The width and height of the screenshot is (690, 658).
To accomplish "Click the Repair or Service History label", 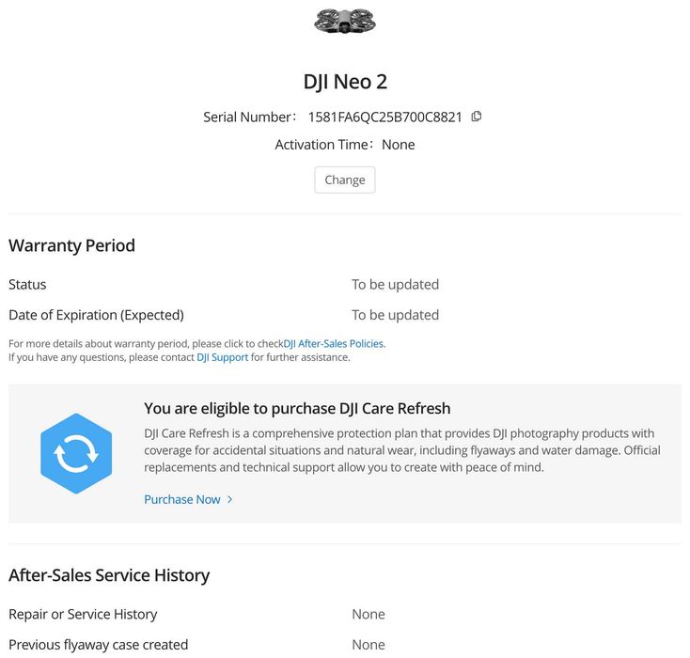I will (x=83, y=615).
